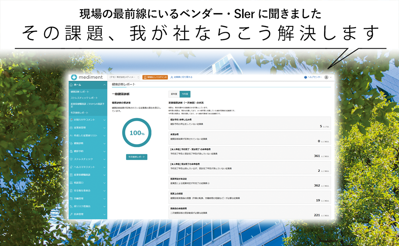Expand the 産業保健職面談 chevron
399x246 pixels.
104,175
